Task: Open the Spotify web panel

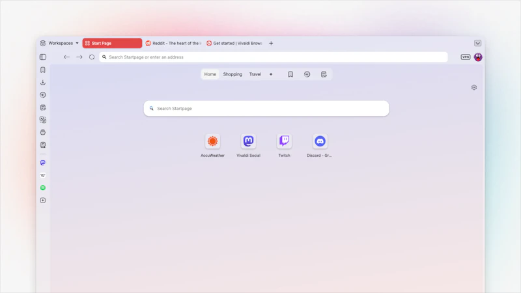Action: point(43,188)
